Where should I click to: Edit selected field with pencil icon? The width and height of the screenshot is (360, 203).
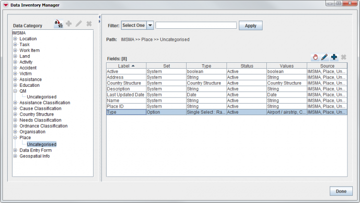coord(324,57)
